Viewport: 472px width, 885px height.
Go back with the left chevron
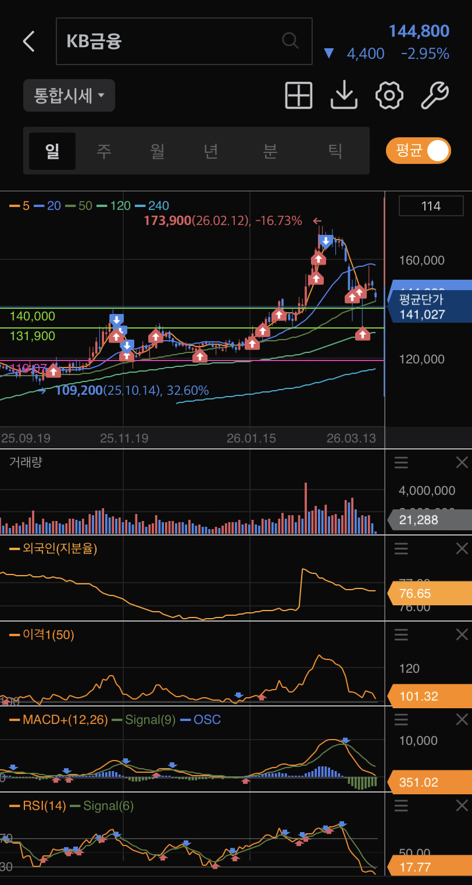point(28,41)
